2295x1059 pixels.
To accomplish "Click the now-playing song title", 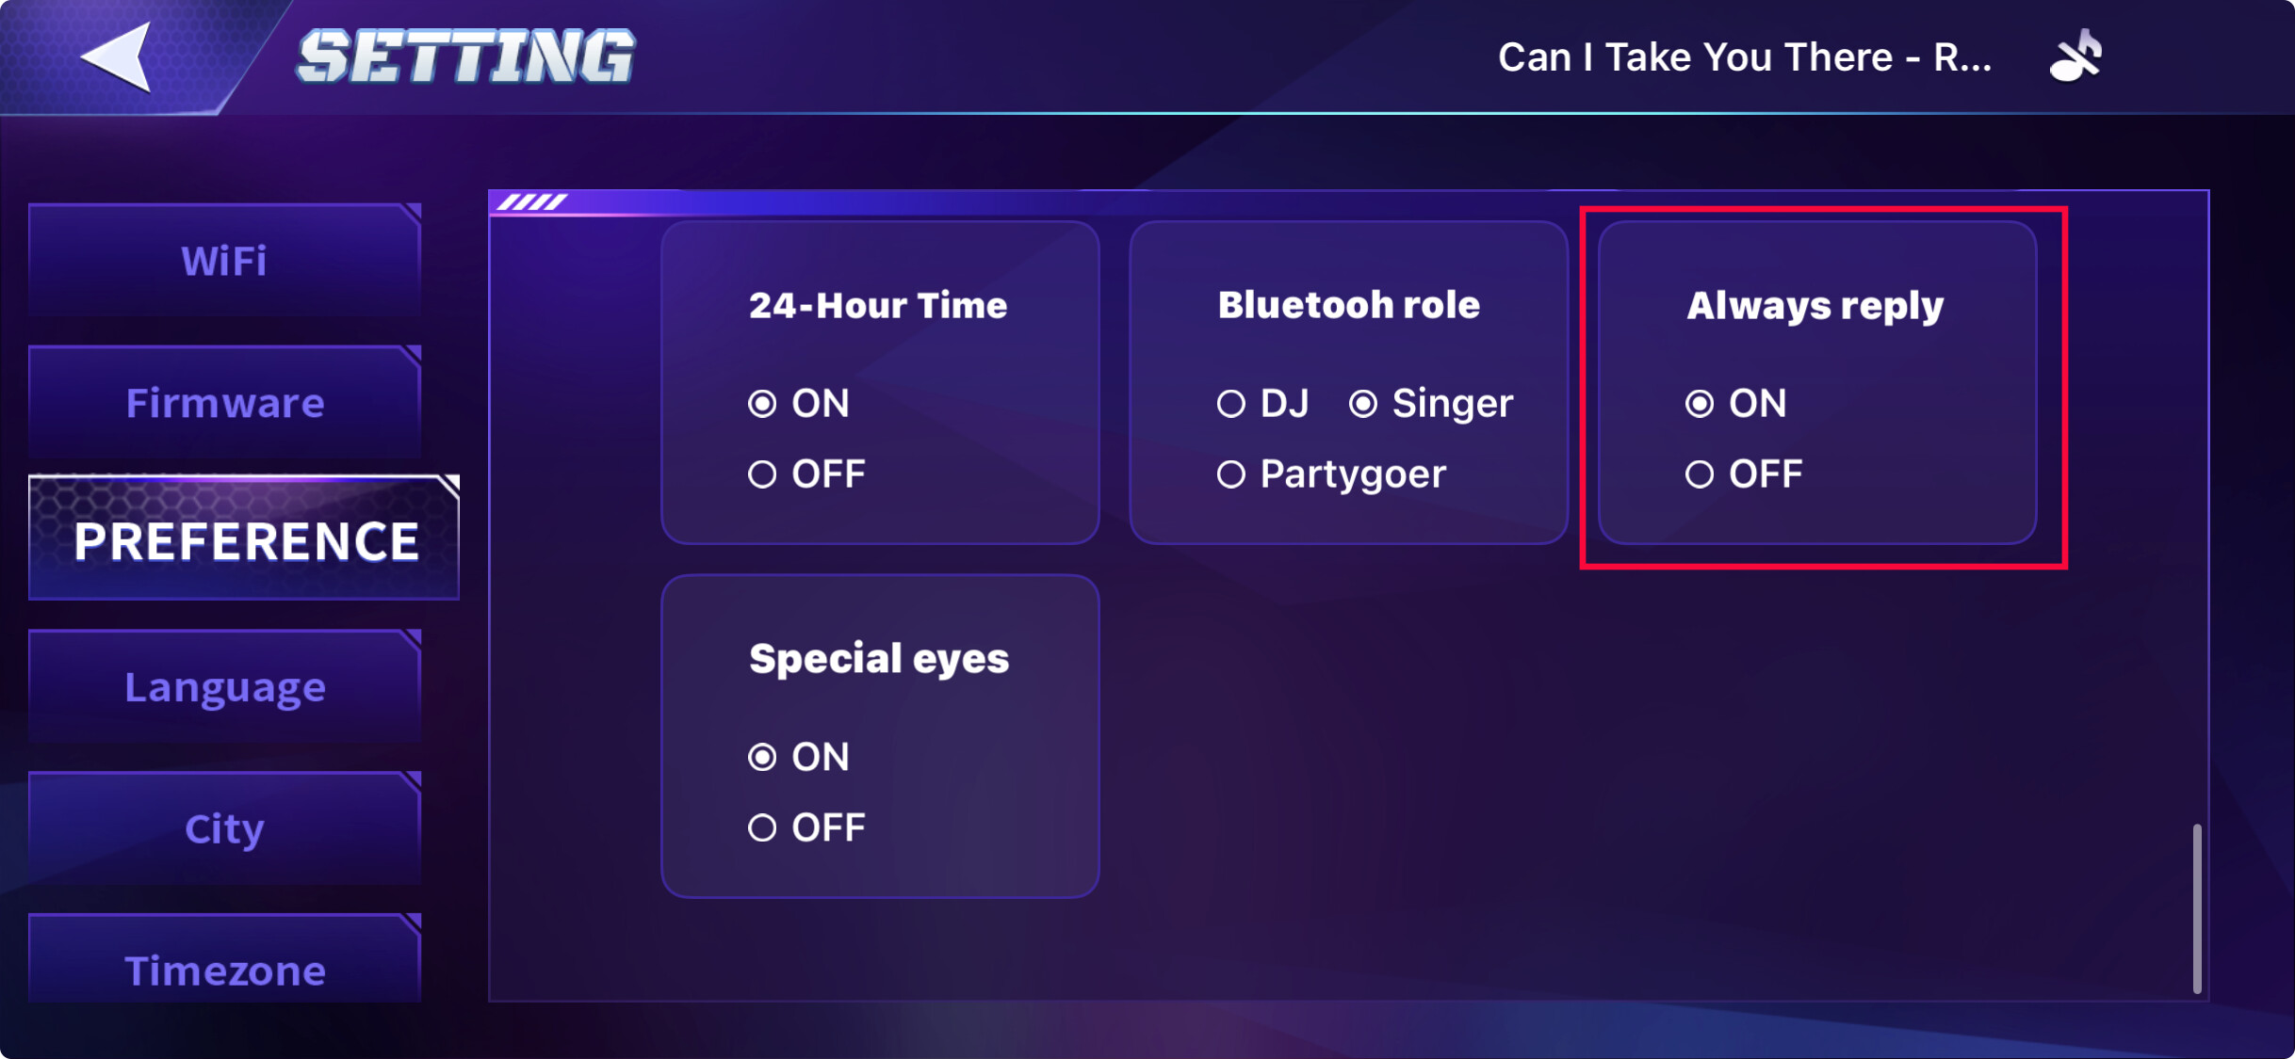I will (1744, 57).
